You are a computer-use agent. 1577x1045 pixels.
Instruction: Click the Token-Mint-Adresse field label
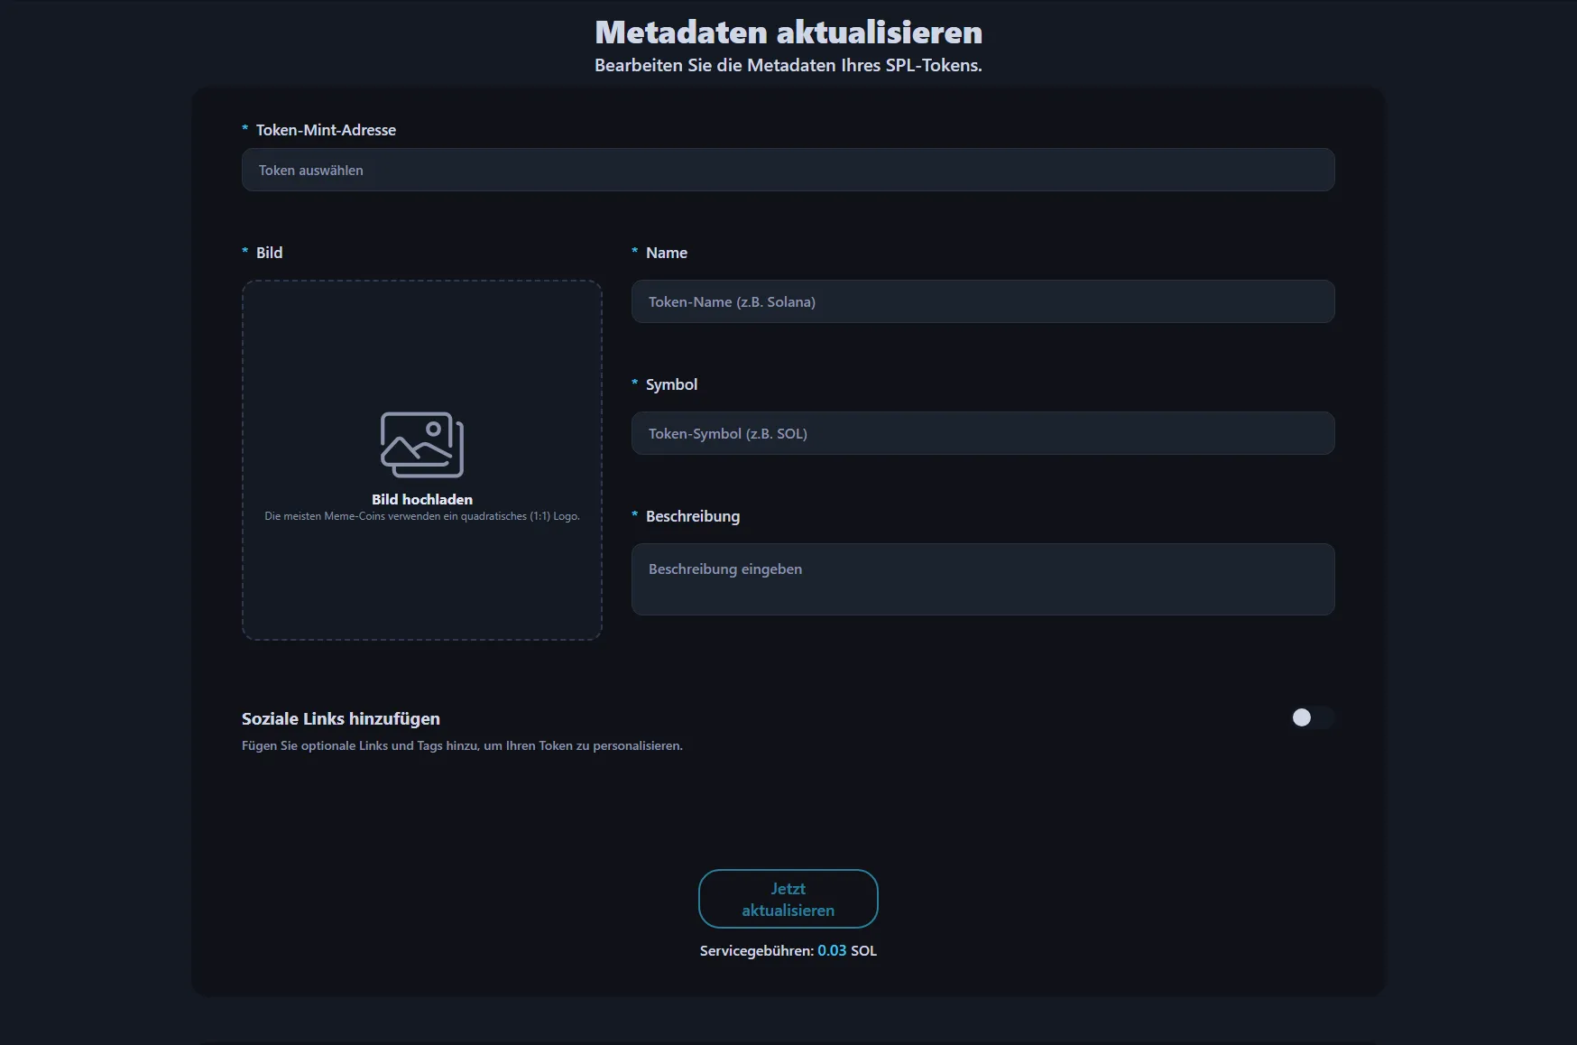(x=326, y=130)
